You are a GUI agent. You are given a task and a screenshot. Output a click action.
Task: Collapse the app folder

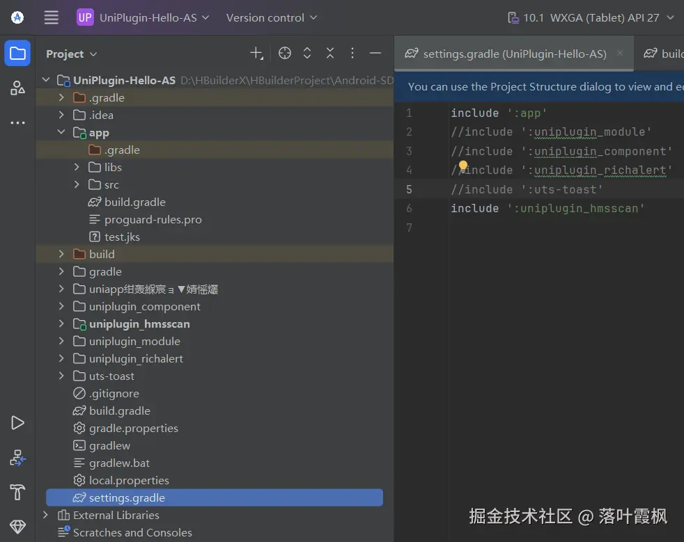(x=61, y=132)
